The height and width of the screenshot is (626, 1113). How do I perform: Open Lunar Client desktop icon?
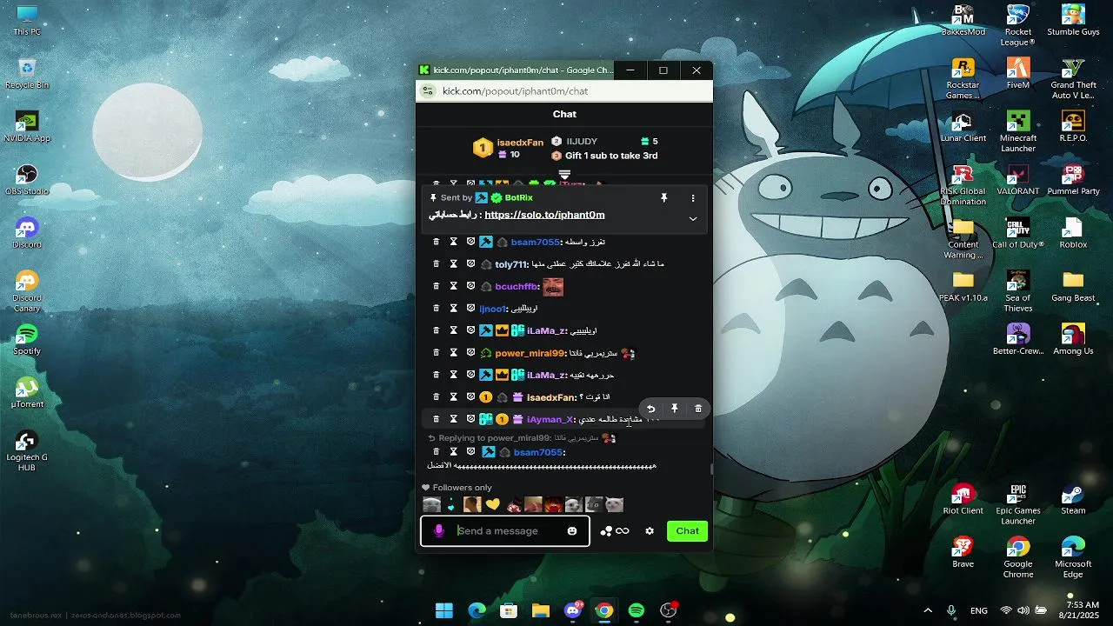tap(963, 127)
